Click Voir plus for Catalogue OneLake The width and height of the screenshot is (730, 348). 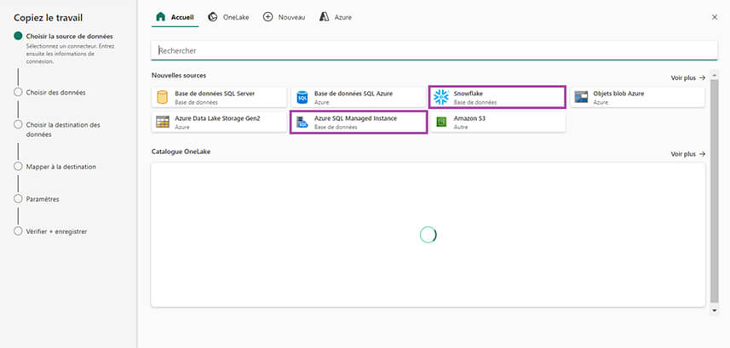pos(687,154)
